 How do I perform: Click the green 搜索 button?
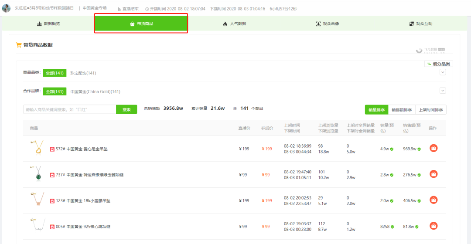[126, 109]
